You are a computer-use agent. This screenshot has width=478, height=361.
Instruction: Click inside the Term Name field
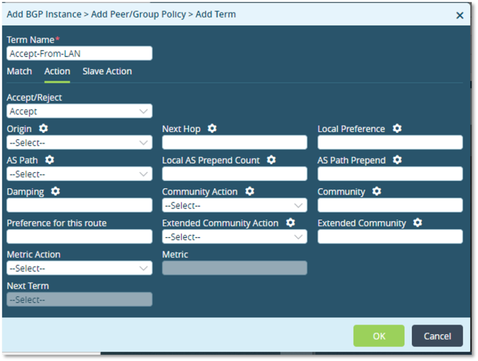click(x=79, y=53)
